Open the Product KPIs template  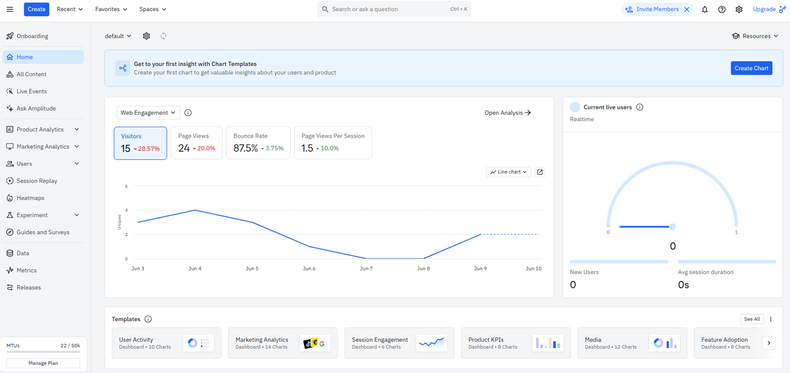pyautogui.click(x=515, y=343)
